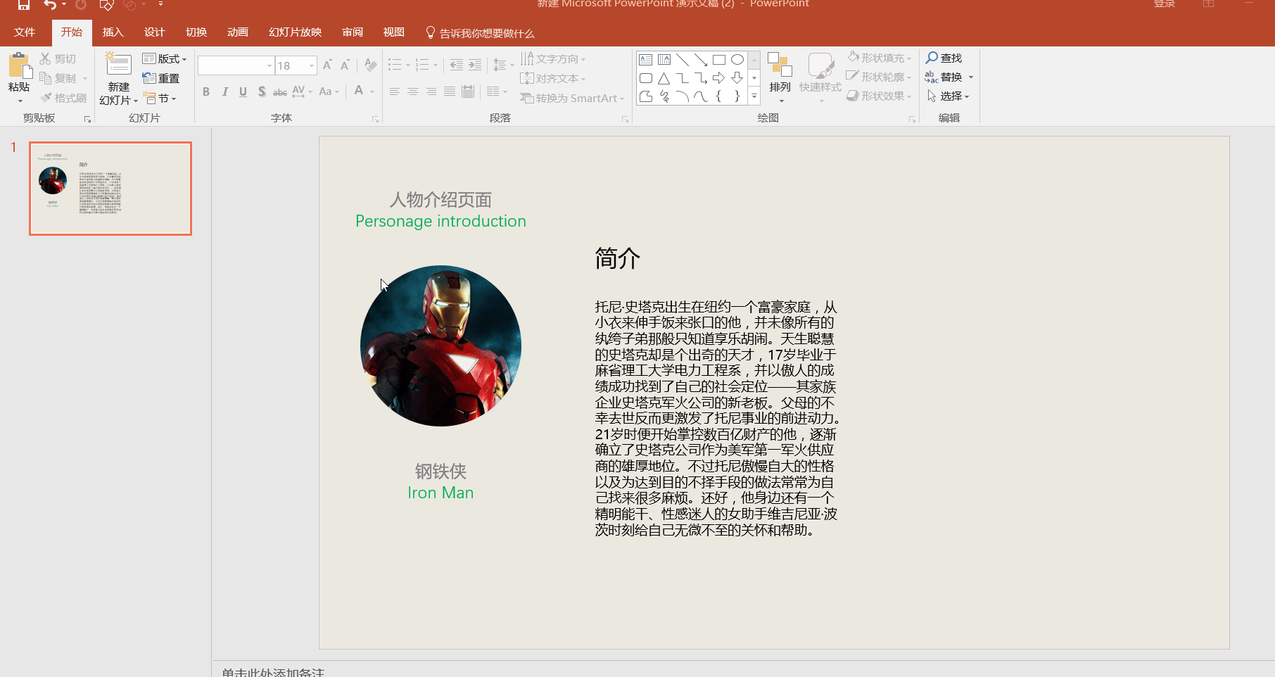The width and height of the screenshot is (1275, 677).
Task: Select the text box shape in the gallery
Action: [646, 60]
